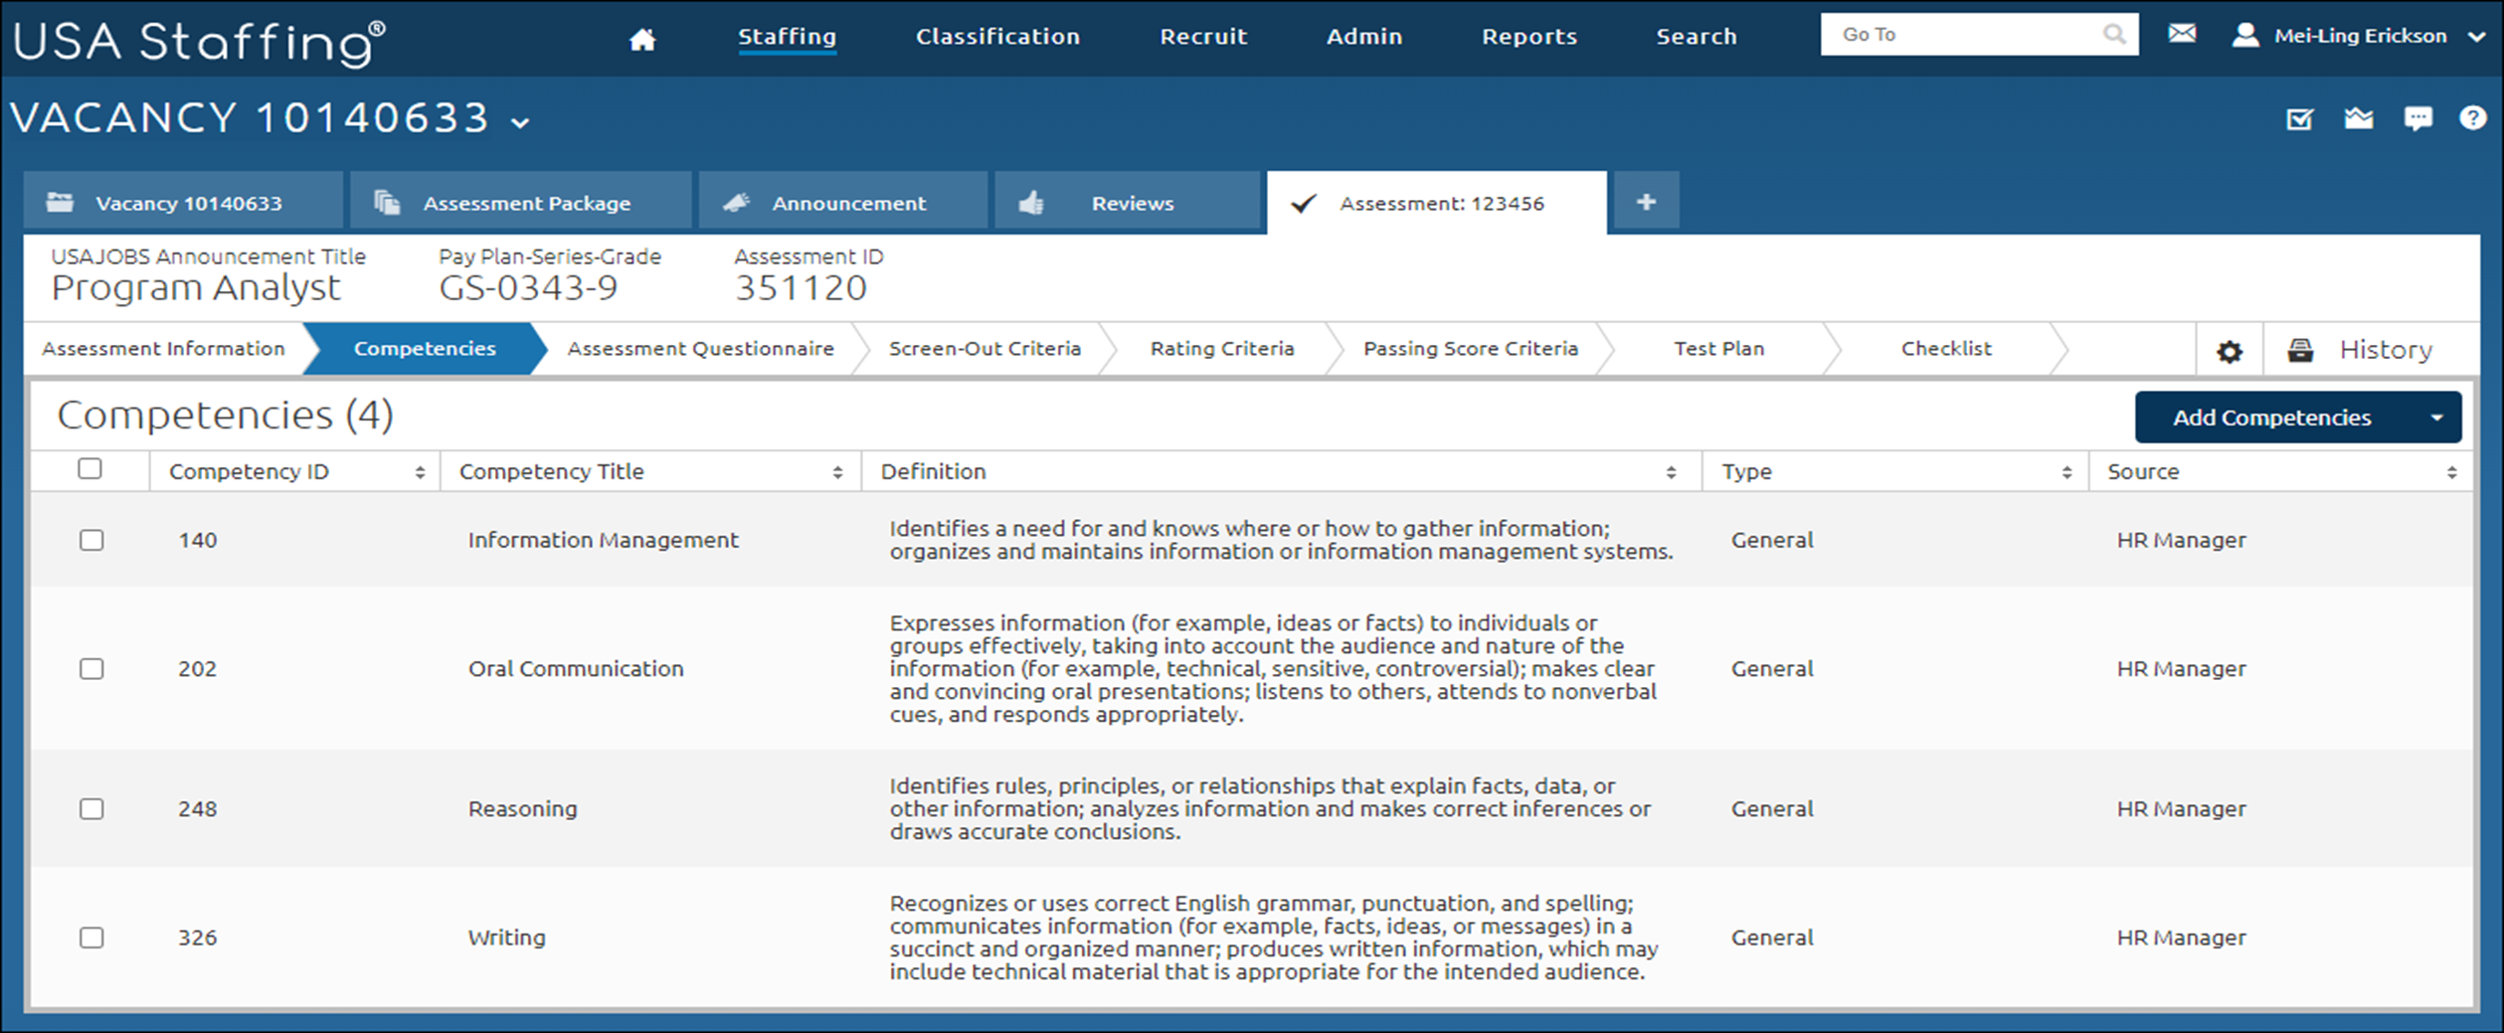Open the Admin menu
This screenshot has width=2504, height=1033.
click(x=1364, y=37)
